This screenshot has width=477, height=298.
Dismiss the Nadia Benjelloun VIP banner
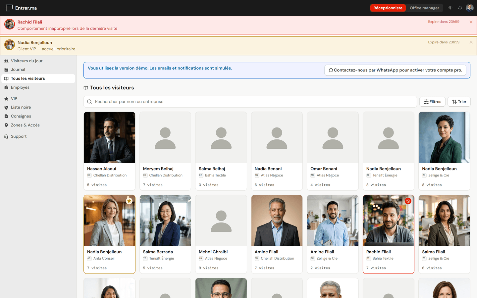471,42
